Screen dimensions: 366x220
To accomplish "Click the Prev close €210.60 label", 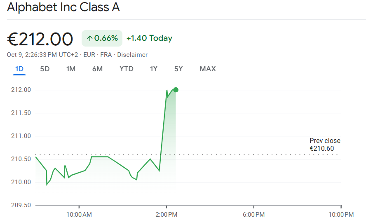I will (325, 145).
